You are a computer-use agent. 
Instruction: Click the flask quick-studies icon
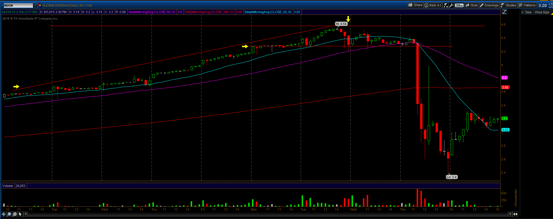pyautogui.click(x=446, y=5)
